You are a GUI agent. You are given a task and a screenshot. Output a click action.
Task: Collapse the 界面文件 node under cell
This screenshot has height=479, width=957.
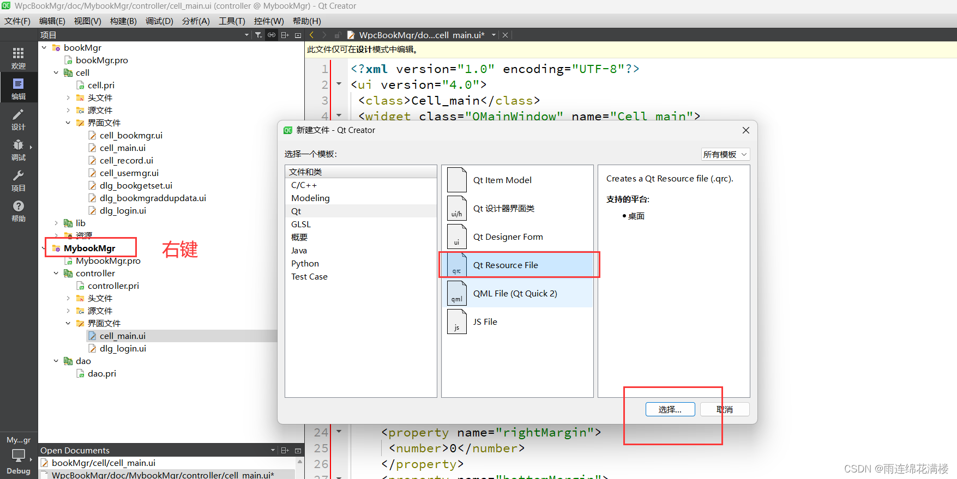[x=68, y=123]
